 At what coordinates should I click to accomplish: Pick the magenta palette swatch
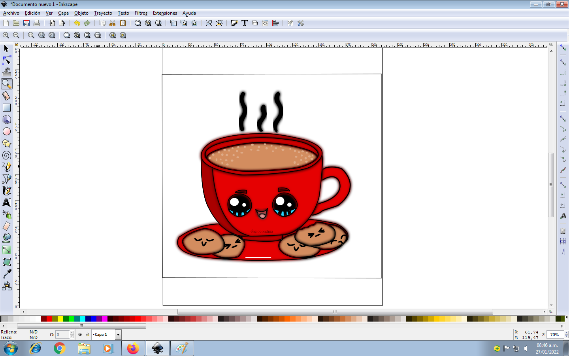click(105, 319)
